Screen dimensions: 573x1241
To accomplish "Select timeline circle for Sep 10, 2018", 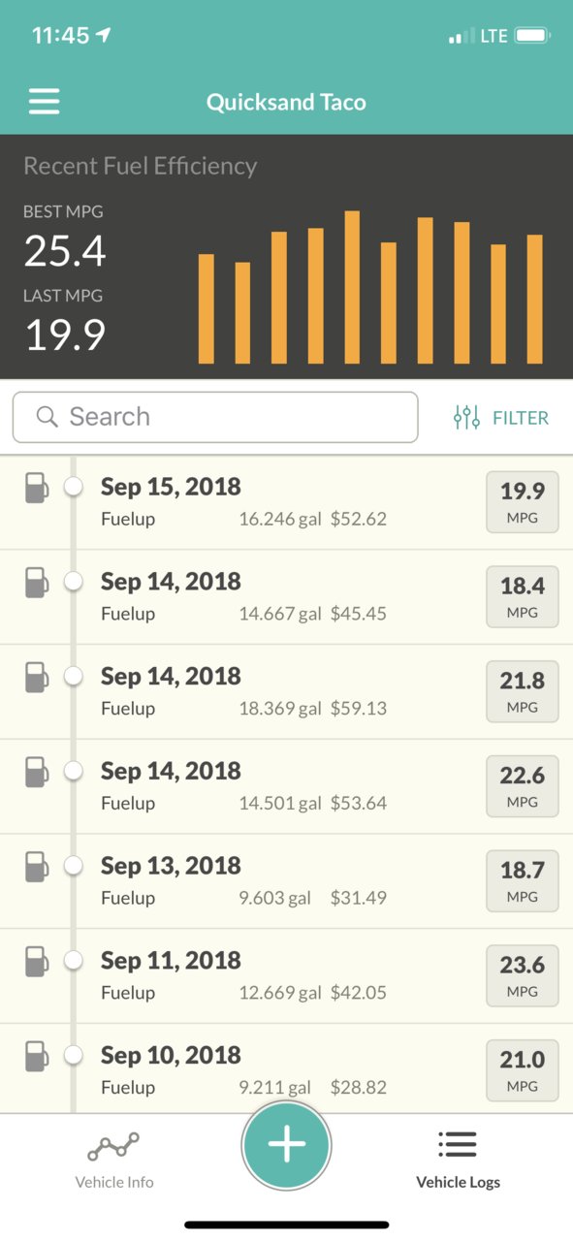I will 74,1055.
